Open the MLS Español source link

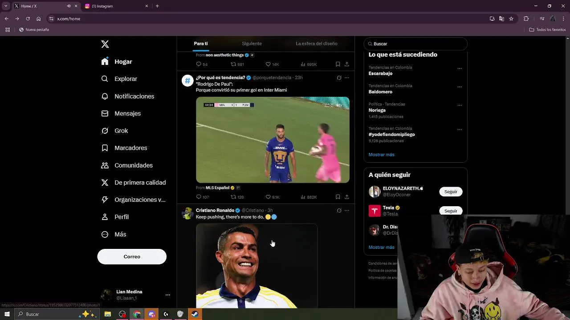(x=217, y=188)
